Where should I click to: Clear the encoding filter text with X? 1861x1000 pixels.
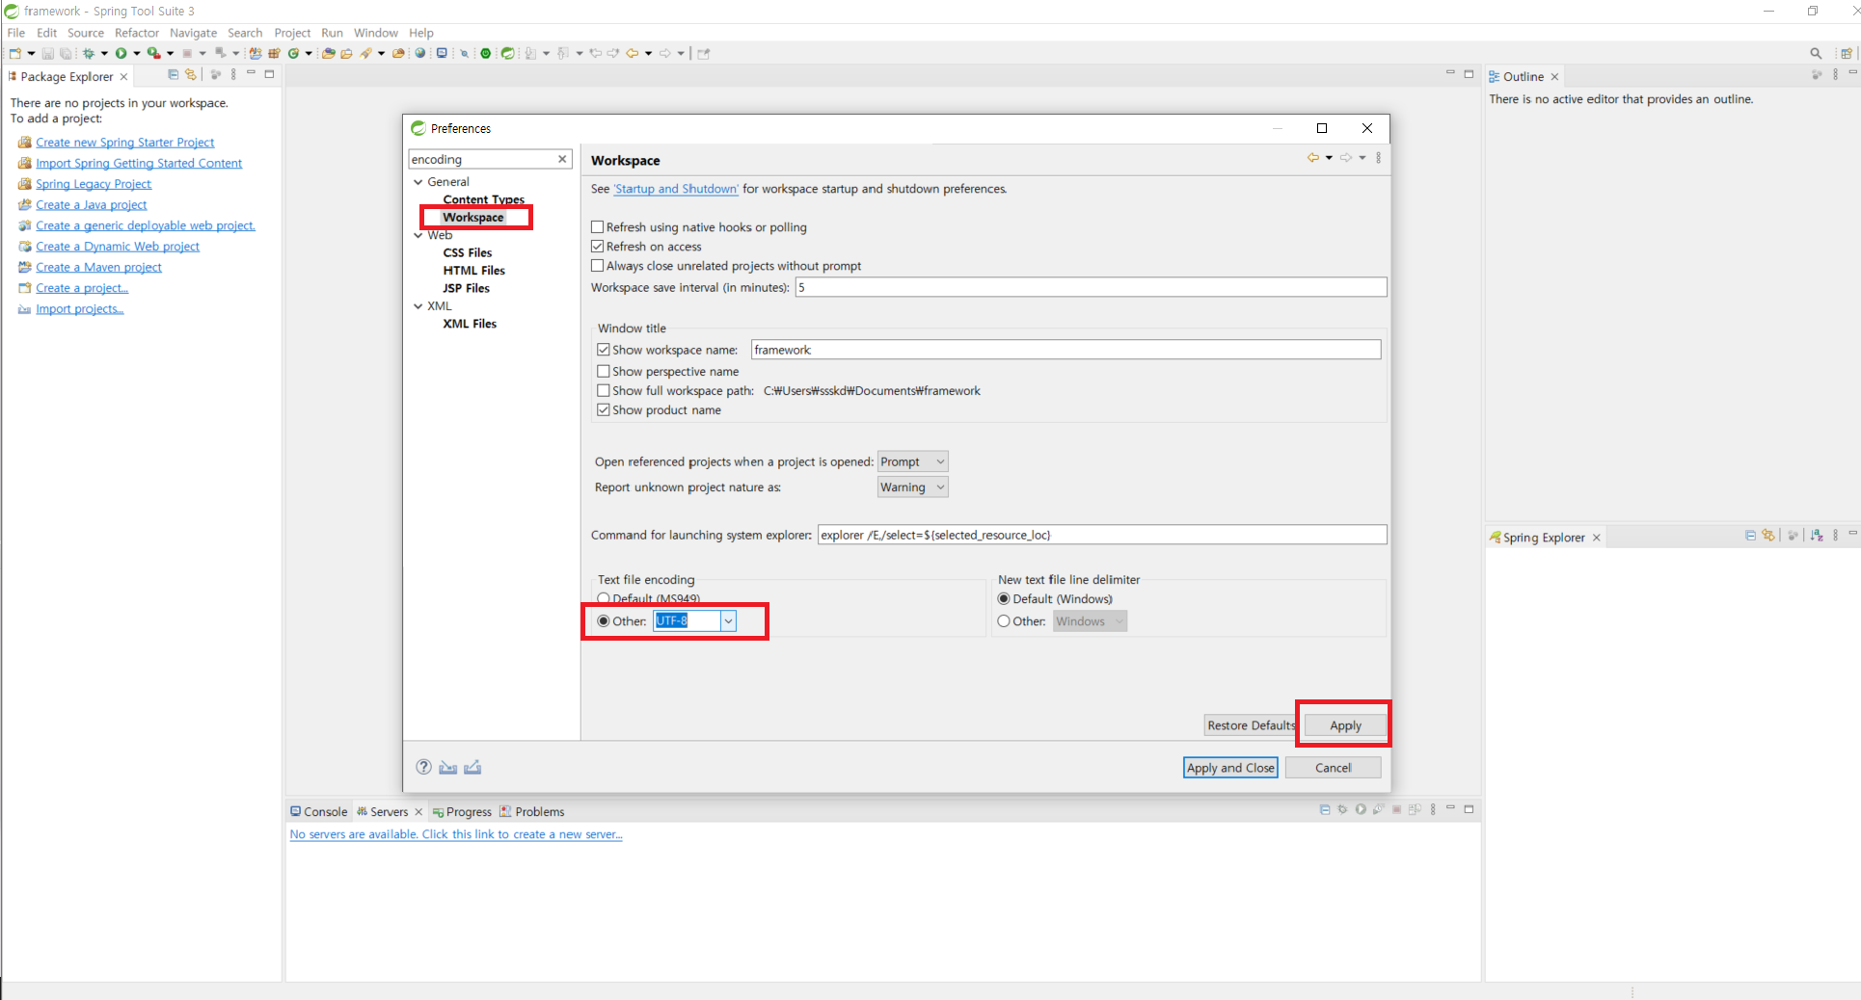(562, 159)
